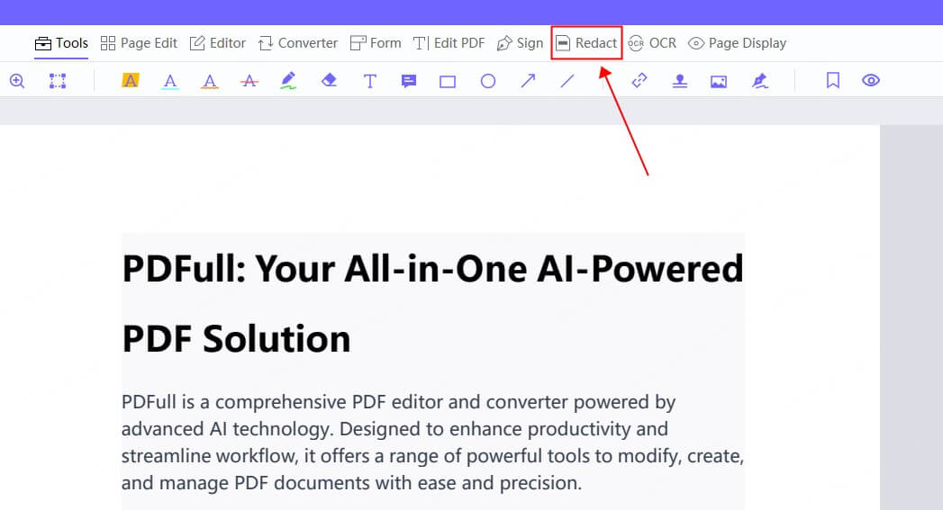Image resolution: width=943 pixels, height=510 pixels.
Task: Add a comment note annotation
Action: tap(409, 81)
